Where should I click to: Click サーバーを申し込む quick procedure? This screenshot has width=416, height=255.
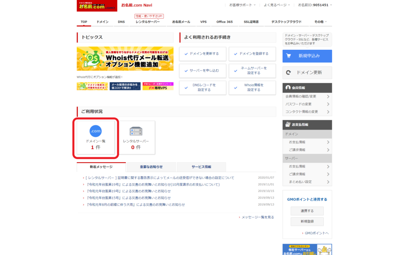202,71
